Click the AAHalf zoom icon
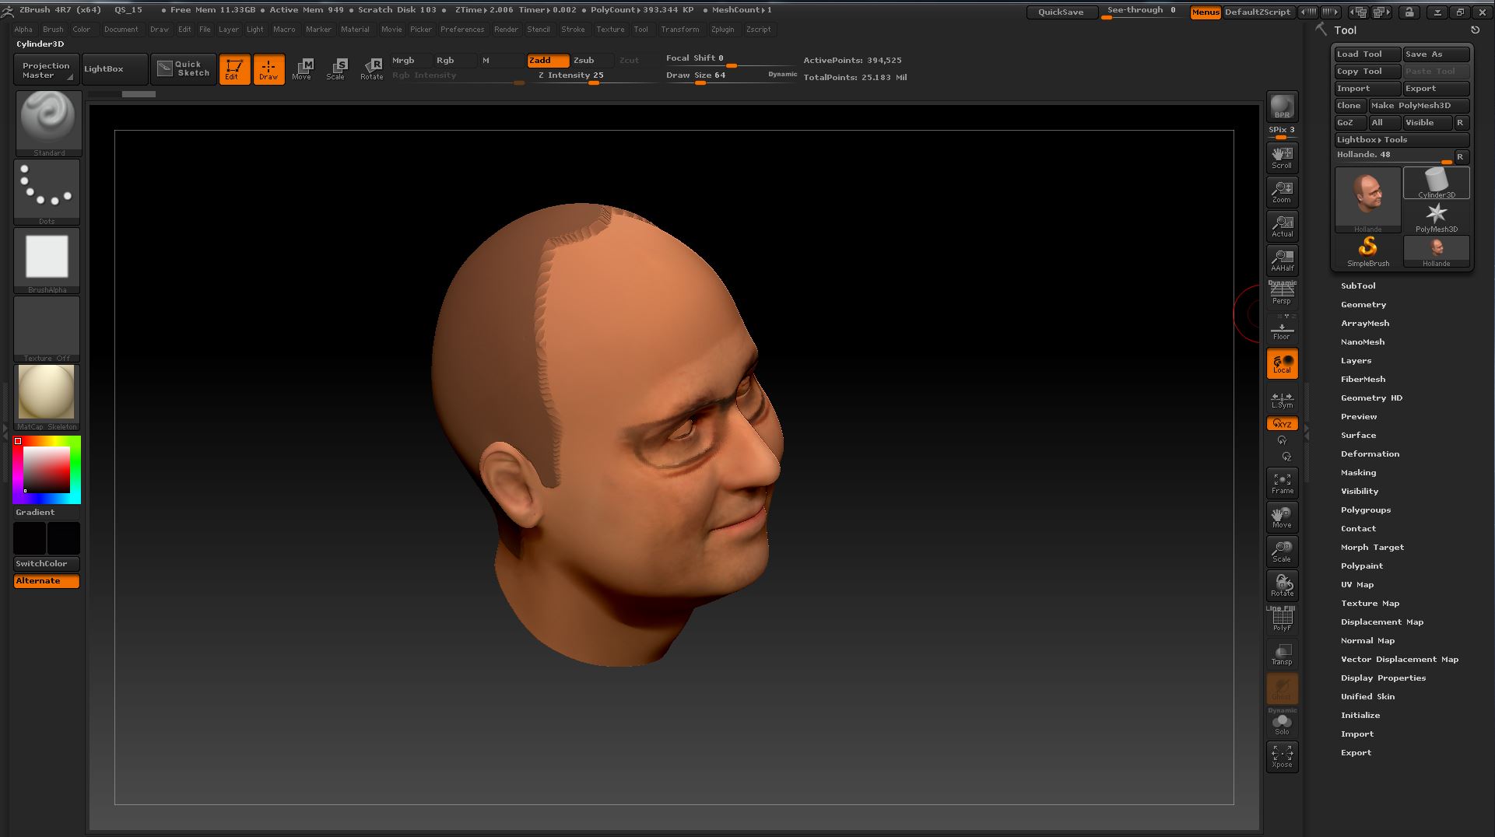The height and width of the screenshot is (837, 1495). (x=1282, y=261)
